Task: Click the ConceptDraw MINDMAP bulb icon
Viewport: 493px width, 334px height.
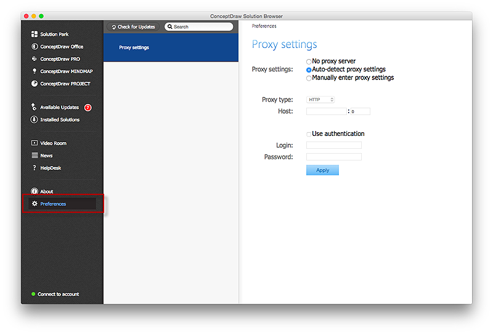Action: [x=35, y=71]
